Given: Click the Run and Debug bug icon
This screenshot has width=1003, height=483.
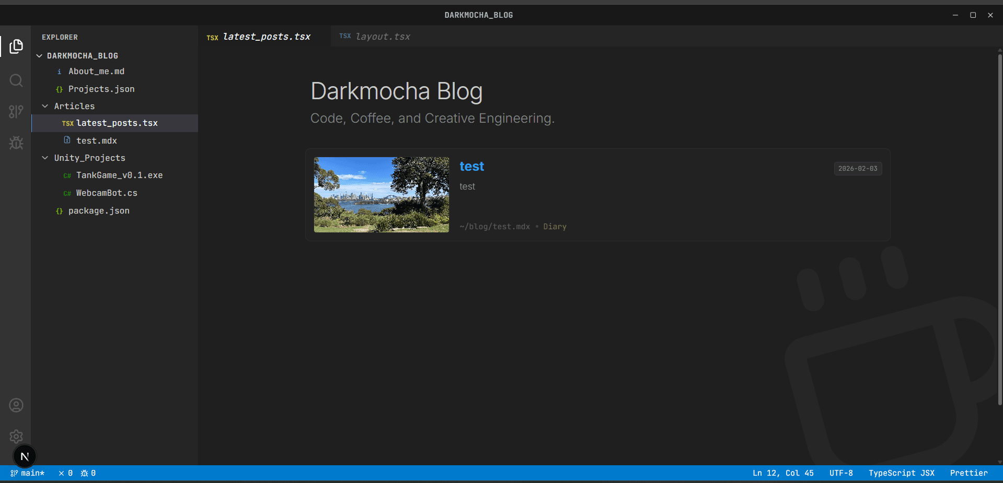Looking at the screenshot, I should (16, 143).
